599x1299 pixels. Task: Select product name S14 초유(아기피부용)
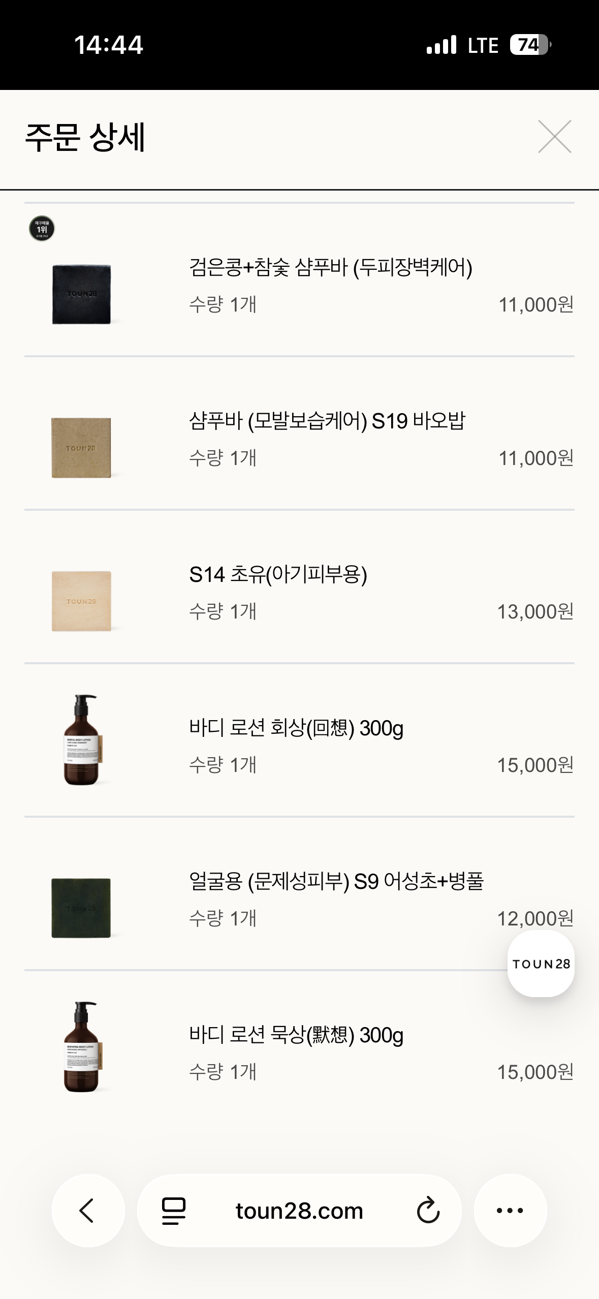278,574
